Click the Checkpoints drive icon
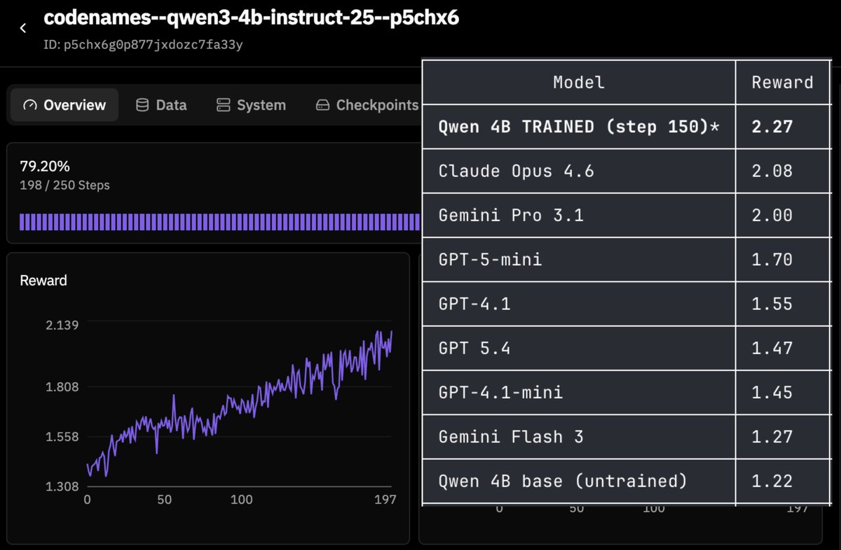841x550 pixels. (x=323, y=105)
